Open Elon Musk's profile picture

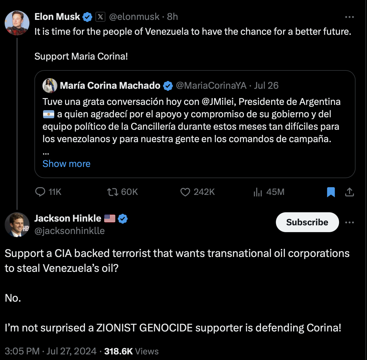(17, 23)
